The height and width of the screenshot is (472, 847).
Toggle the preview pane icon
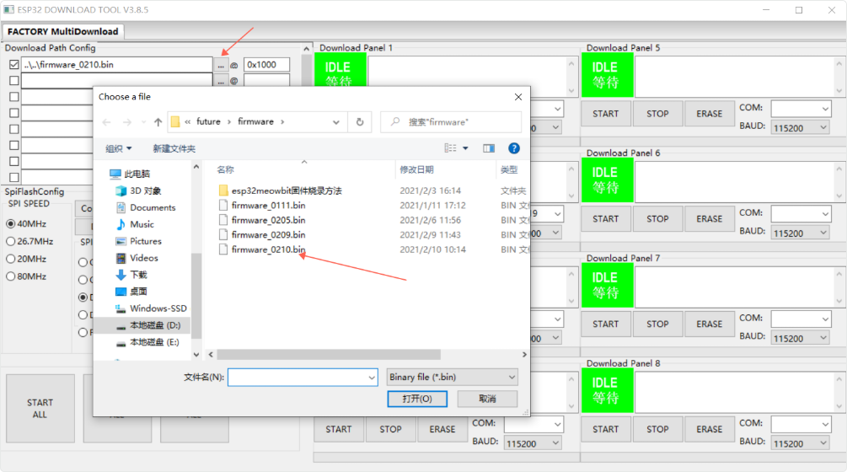tap(489, 148)
